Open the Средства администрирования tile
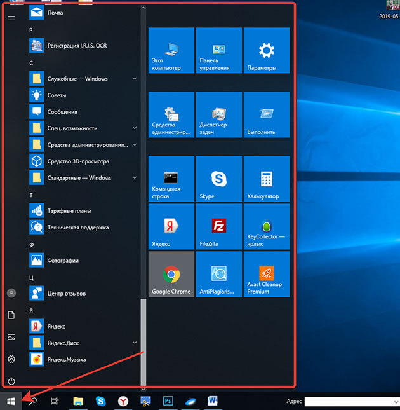400x410 pixels. [x=171, y=114]
